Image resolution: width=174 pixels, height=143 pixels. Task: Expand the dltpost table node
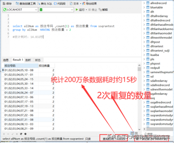coord(144,42)
